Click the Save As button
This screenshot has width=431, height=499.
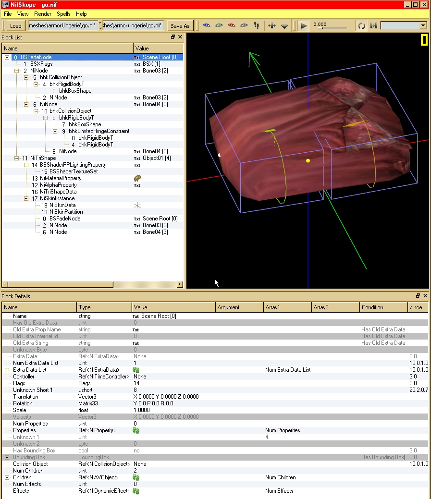[x=180, y=26]
